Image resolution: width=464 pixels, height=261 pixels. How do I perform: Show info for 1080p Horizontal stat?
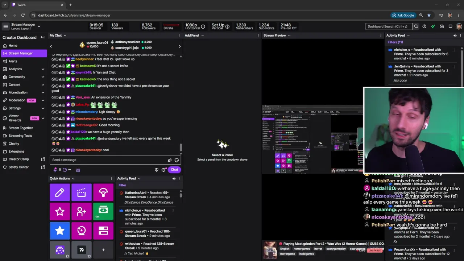point(203,26)
